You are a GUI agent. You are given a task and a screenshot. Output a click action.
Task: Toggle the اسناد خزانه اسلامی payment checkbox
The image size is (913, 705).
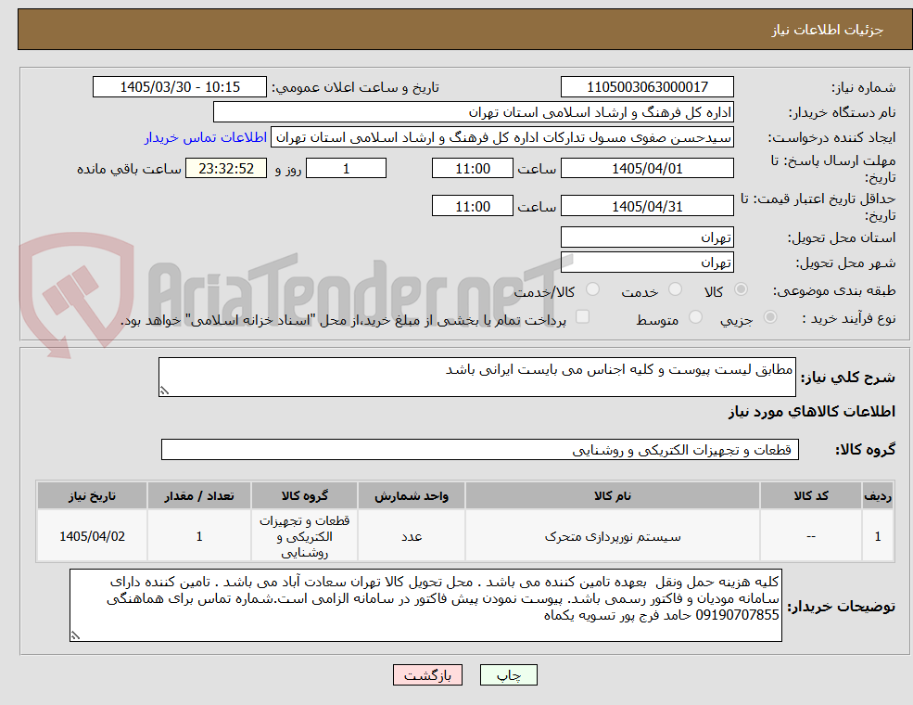582,317
